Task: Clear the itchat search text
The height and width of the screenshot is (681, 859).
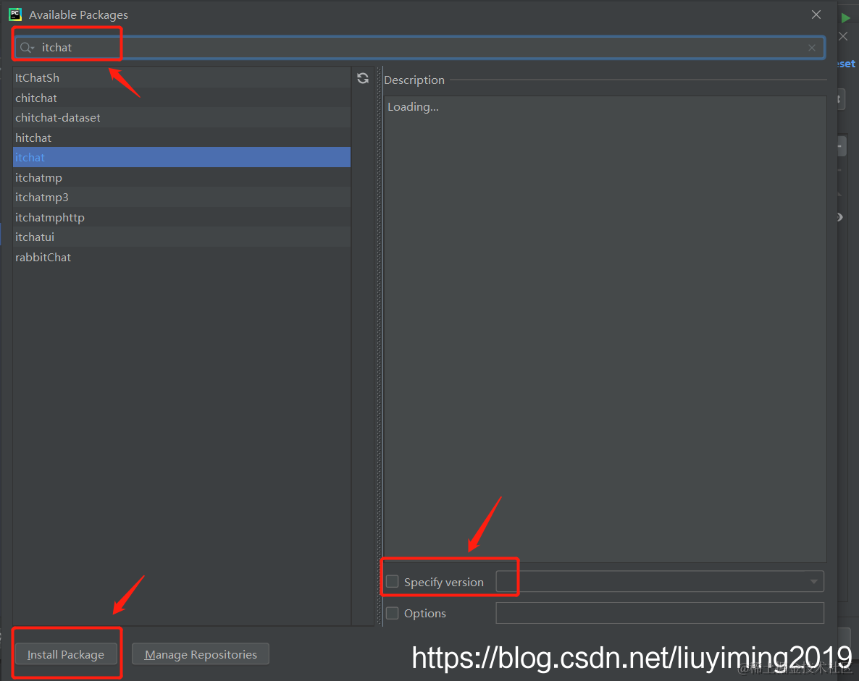Action: (812, 48)
